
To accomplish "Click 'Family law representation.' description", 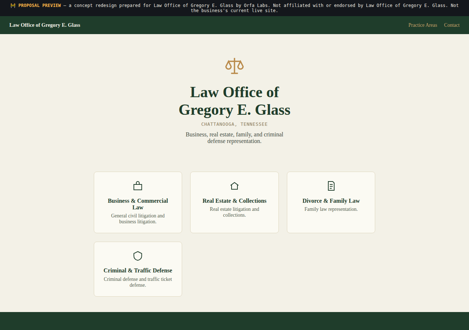I will [331, 209].
